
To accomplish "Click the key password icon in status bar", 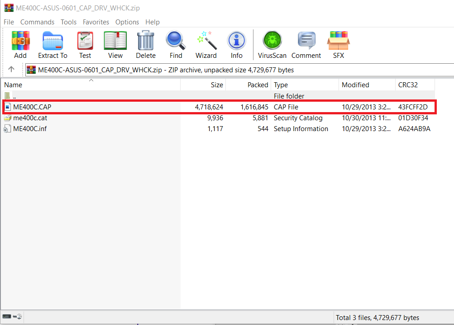I will click(x=17, y=316).
